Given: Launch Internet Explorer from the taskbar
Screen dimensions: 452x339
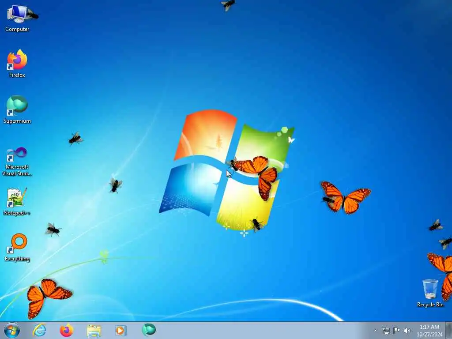Looking at the screenshot, I should coord(39,330).
